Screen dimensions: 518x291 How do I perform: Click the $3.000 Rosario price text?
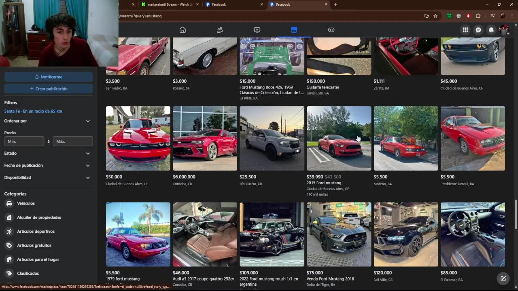click(180, 81)
